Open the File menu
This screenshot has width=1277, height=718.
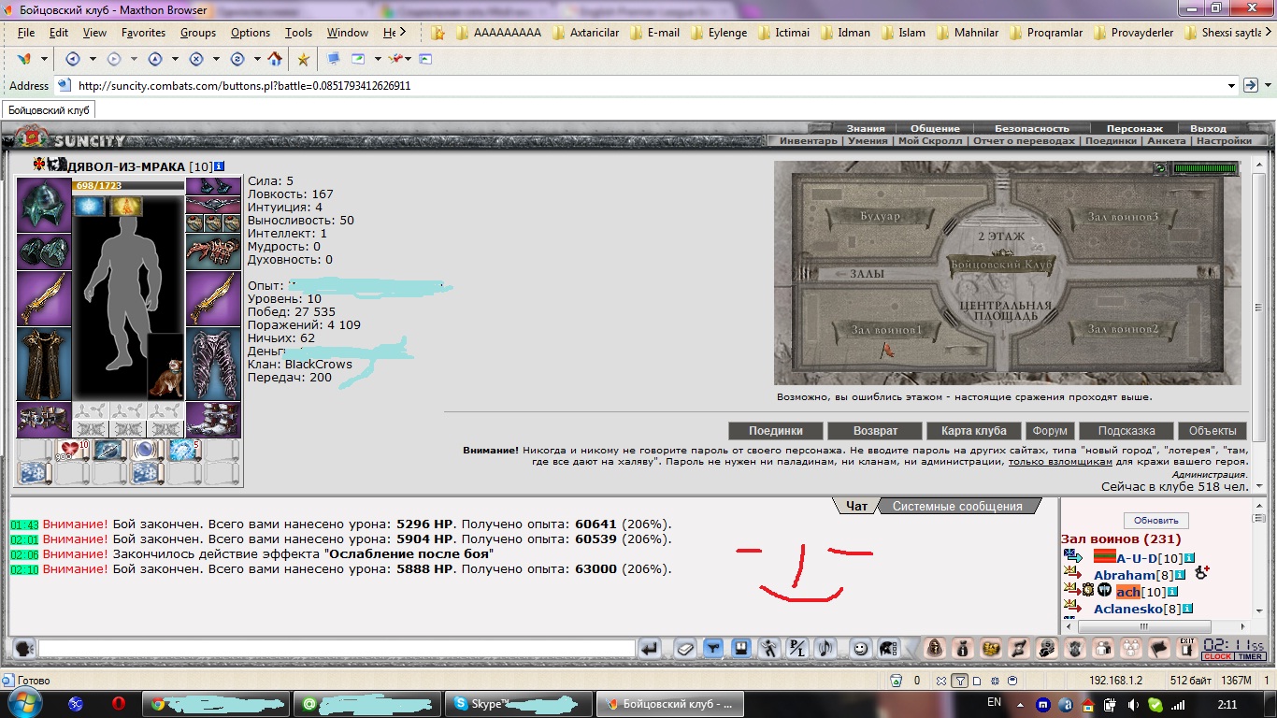click(x=26, y=32)
